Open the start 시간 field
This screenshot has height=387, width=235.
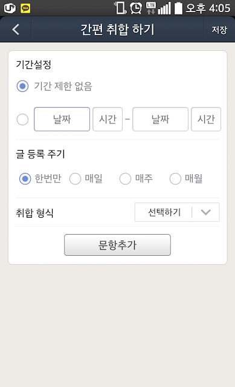(x=108, y=119)
